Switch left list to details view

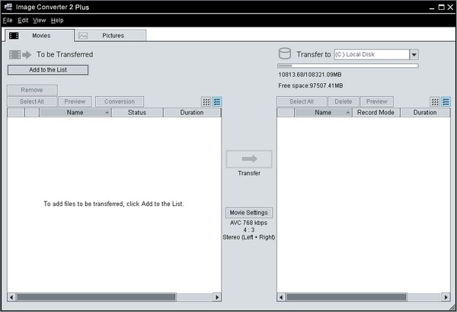(217, 101)
